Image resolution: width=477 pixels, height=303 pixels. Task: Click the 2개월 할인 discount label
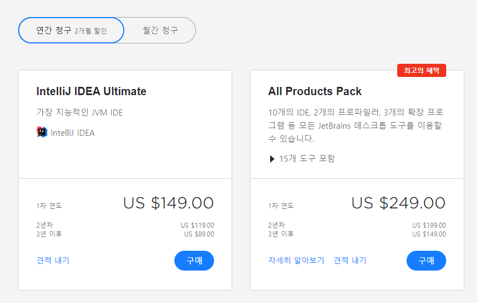click(91, 31)
